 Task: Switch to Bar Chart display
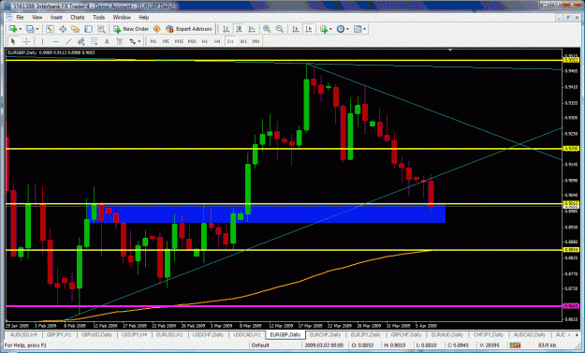tap(226, 29)
